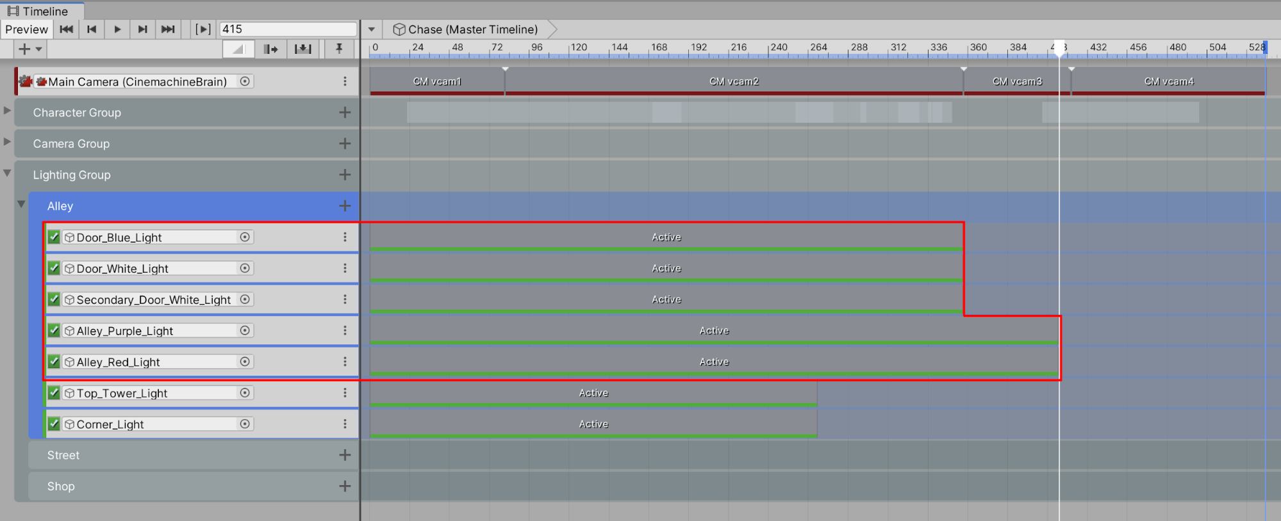The height and width of the screenshot is (521, 1281).
Task: Toggle the marker pin icon
Action: point(339,49)
